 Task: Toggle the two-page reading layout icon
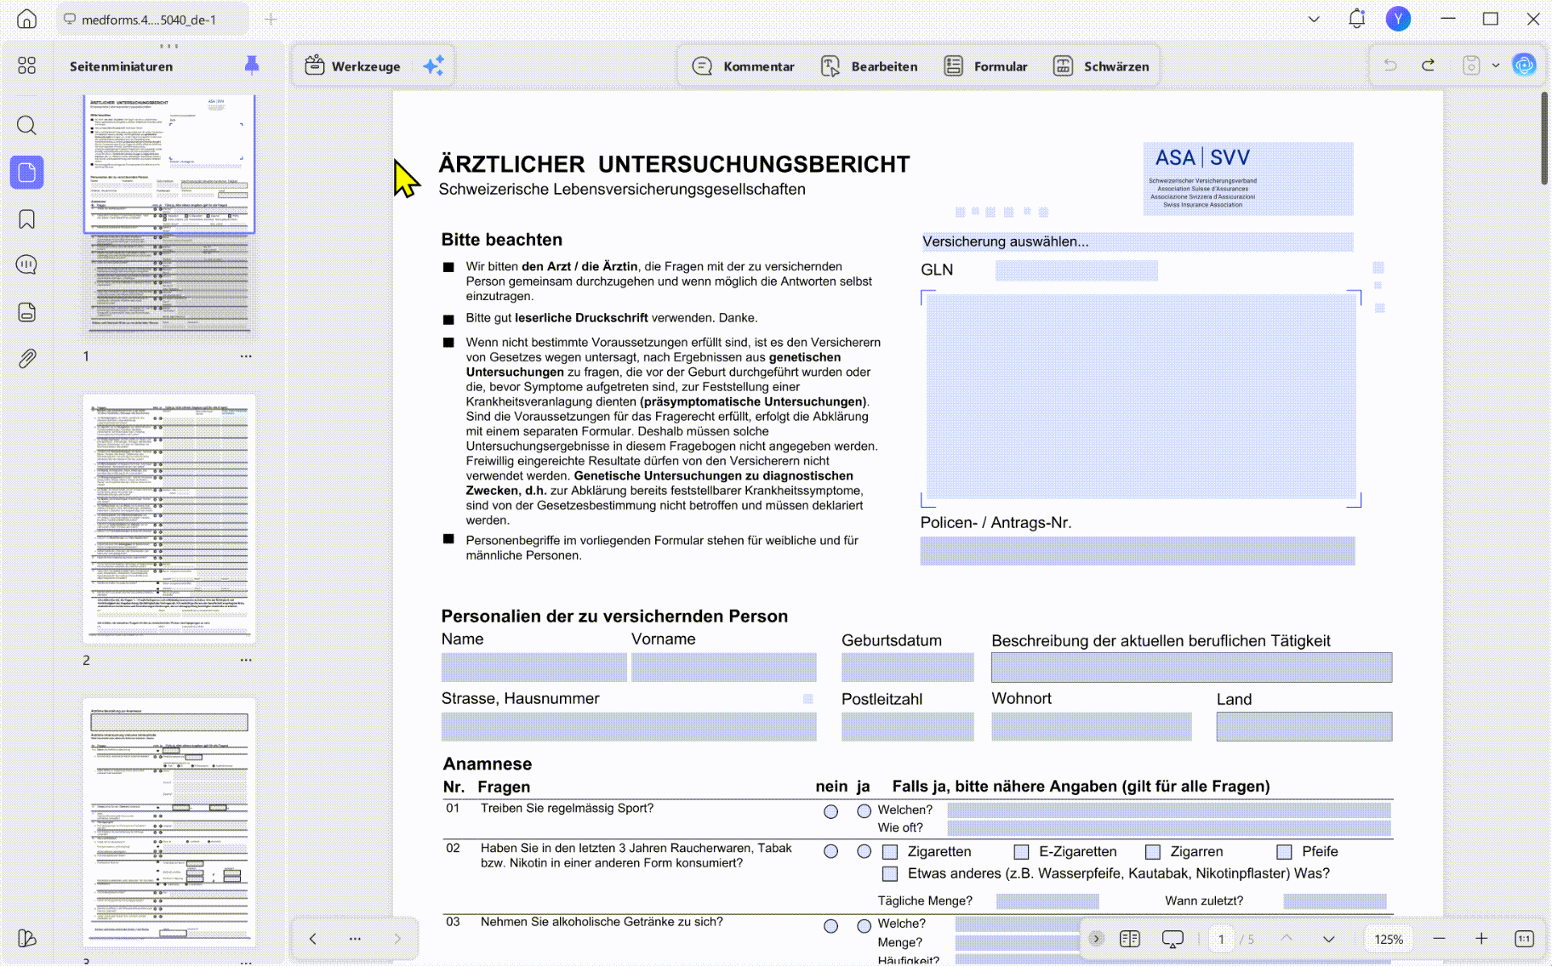coord(1130,939)
